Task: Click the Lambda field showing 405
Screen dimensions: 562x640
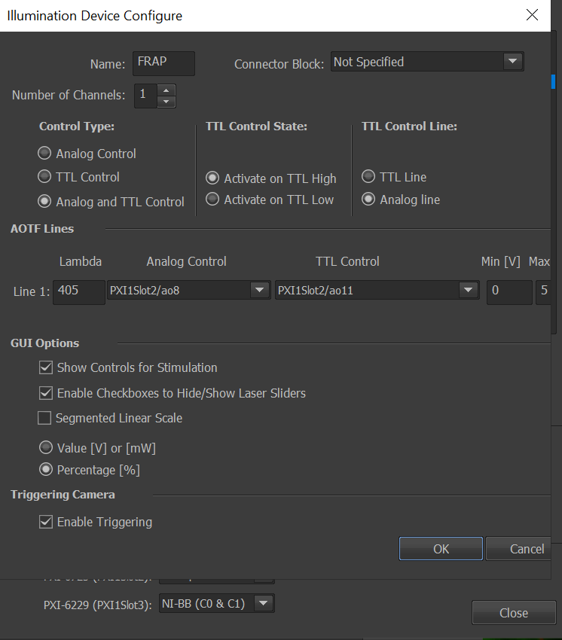Action: point(78,291)
